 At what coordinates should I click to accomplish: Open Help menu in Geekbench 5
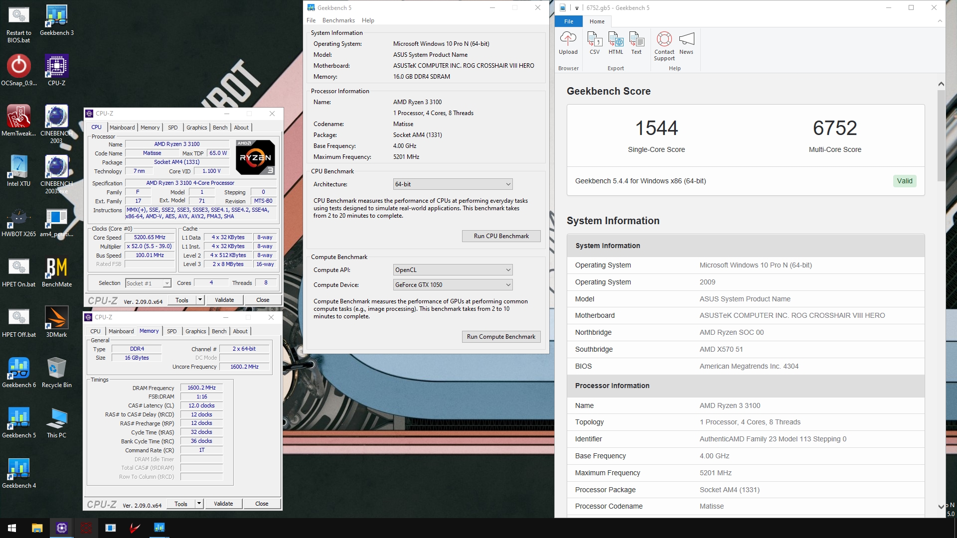[x=368, y=20]
